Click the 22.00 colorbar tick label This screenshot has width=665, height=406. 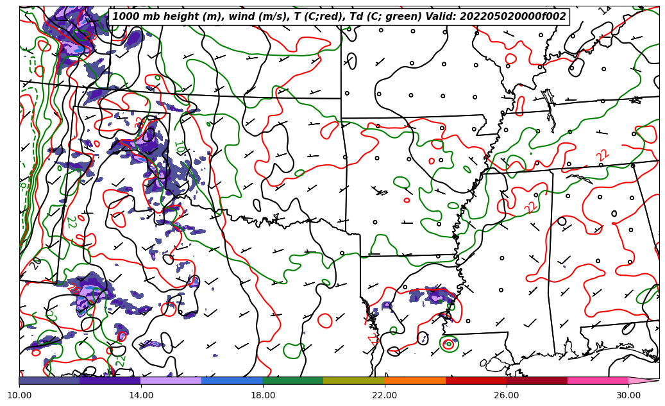(x=385, y=395)
